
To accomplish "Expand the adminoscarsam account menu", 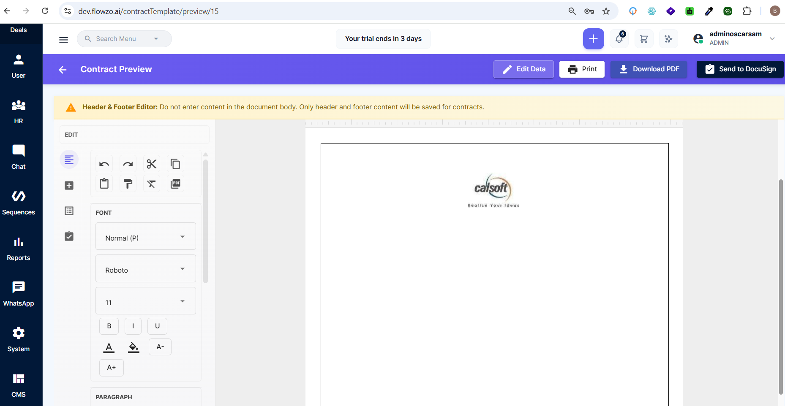I will click(x=734, y=38).
